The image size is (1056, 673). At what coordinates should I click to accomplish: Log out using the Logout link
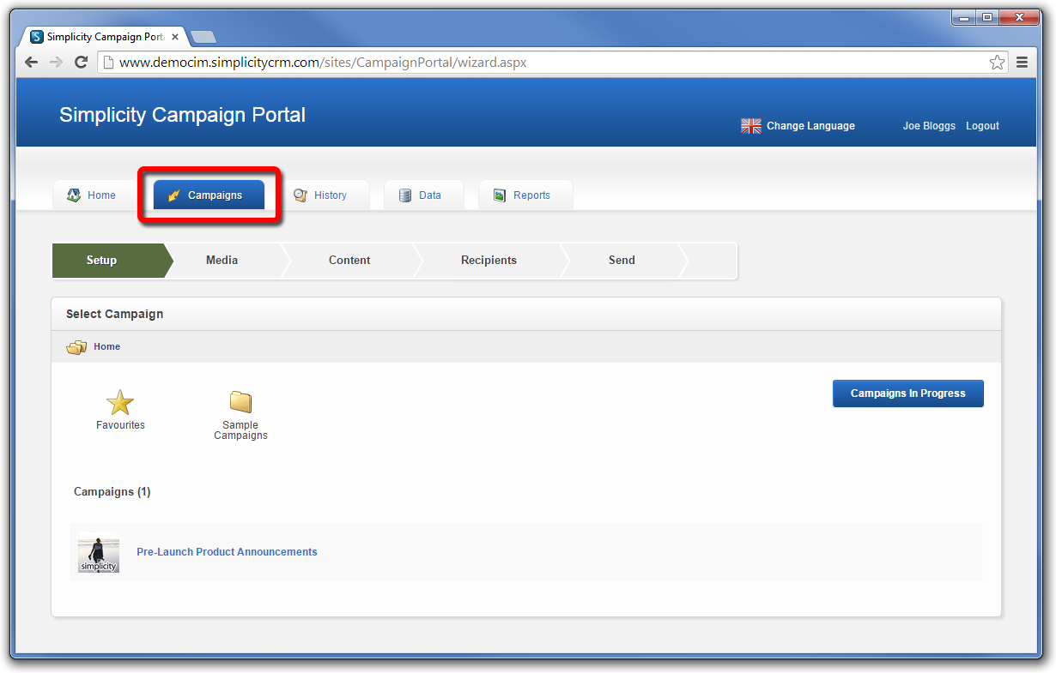coord(982,126)
